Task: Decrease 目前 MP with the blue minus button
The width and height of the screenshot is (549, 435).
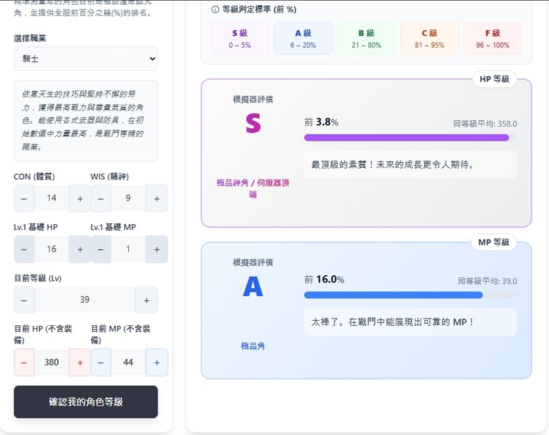Action: pos(101,362)
